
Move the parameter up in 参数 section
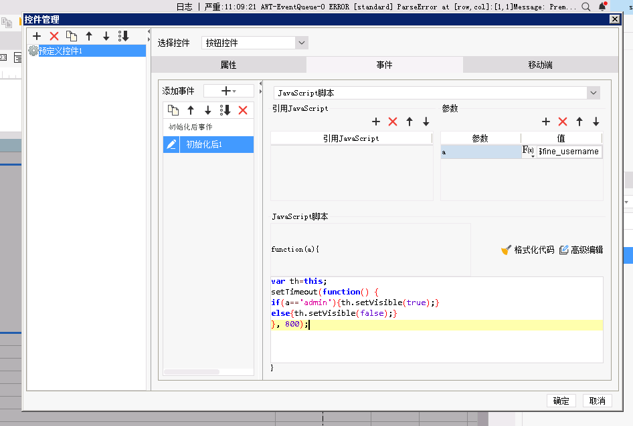579,122
